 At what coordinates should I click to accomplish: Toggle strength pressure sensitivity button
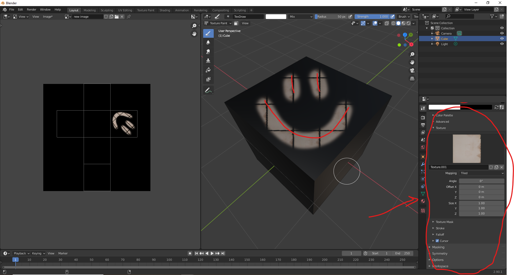392,17
